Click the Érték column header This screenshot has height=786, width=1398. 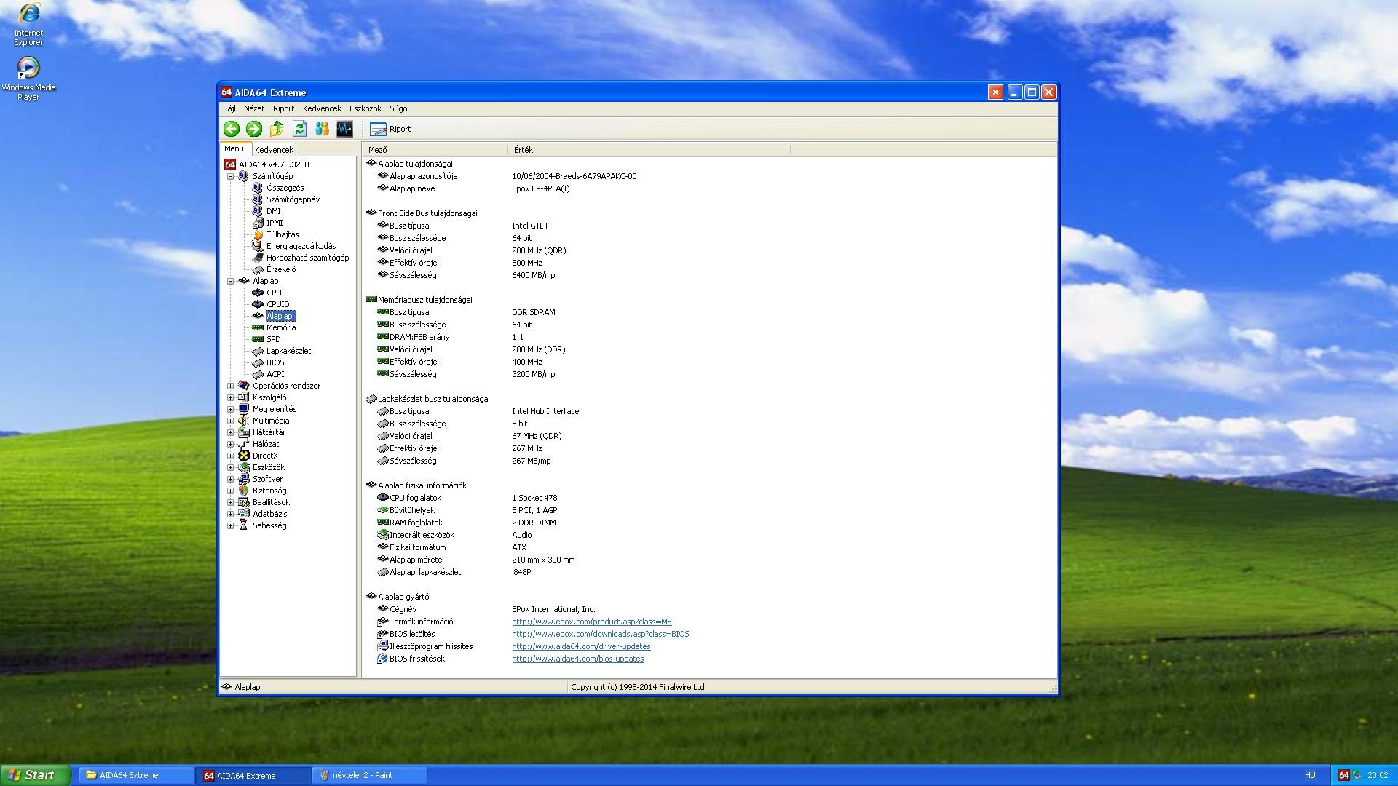(x=524, y=150)
